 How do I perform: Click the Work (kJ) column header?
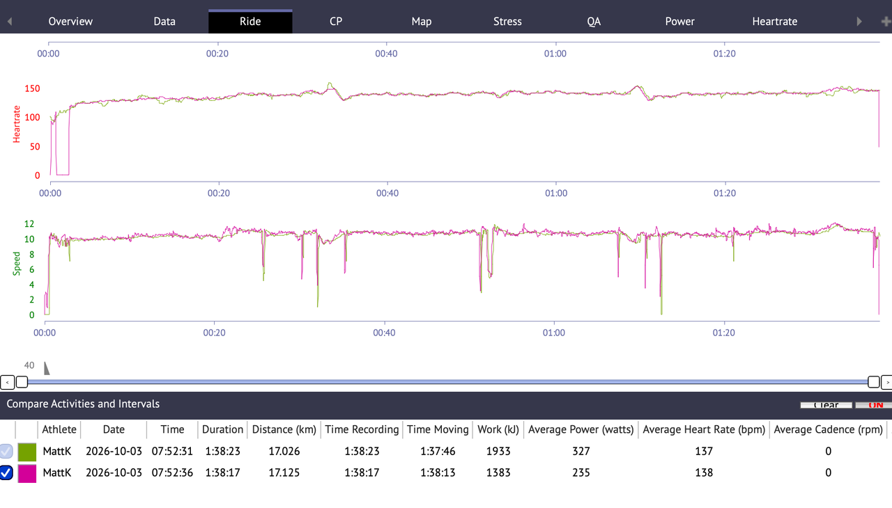click(x=498, y=429)
